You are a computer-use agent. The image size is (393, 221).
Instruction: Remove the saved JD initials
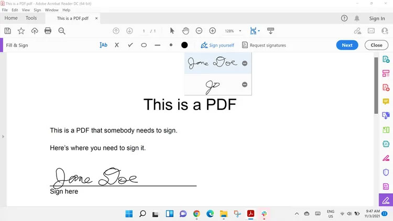[245, 84]
